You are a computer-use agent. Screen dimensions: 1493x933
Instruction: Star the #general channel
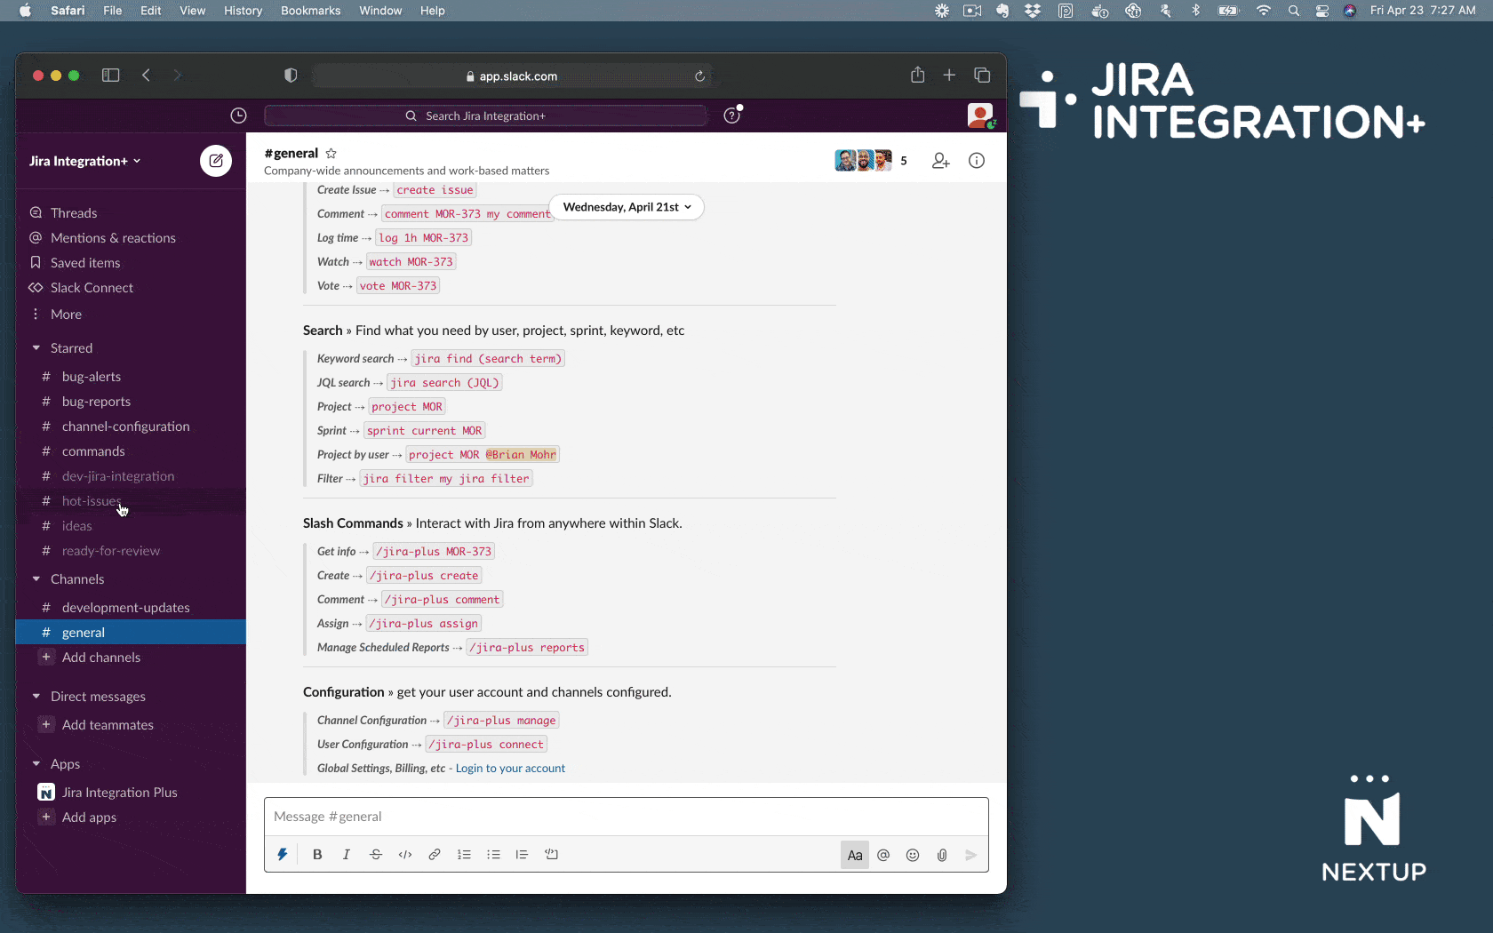(x=331, y=153)
